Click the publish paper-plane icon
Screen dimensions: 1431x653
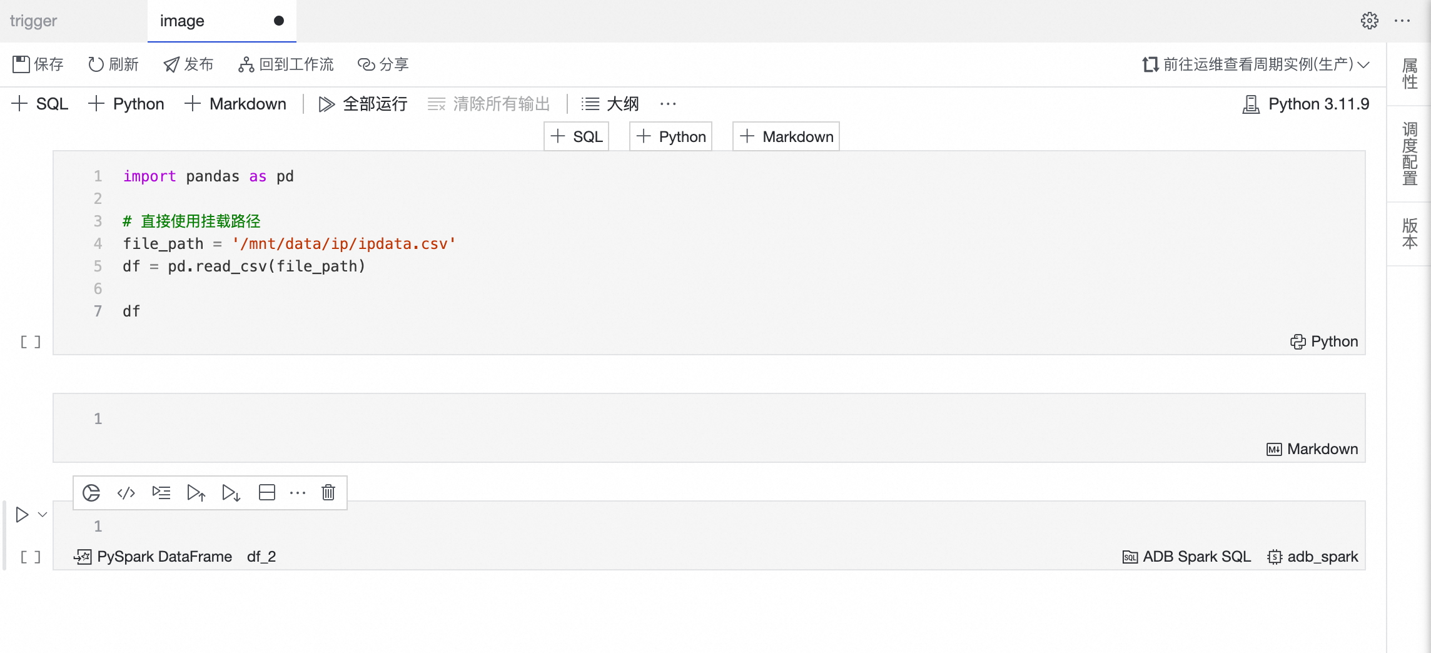click(171, 64)
